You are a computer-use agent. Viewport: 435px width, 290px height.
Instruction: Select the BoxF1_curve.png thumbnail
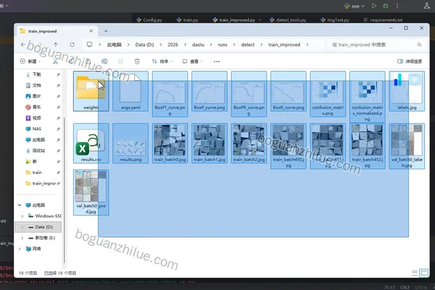pyautogui.click(x=170, y=94)
